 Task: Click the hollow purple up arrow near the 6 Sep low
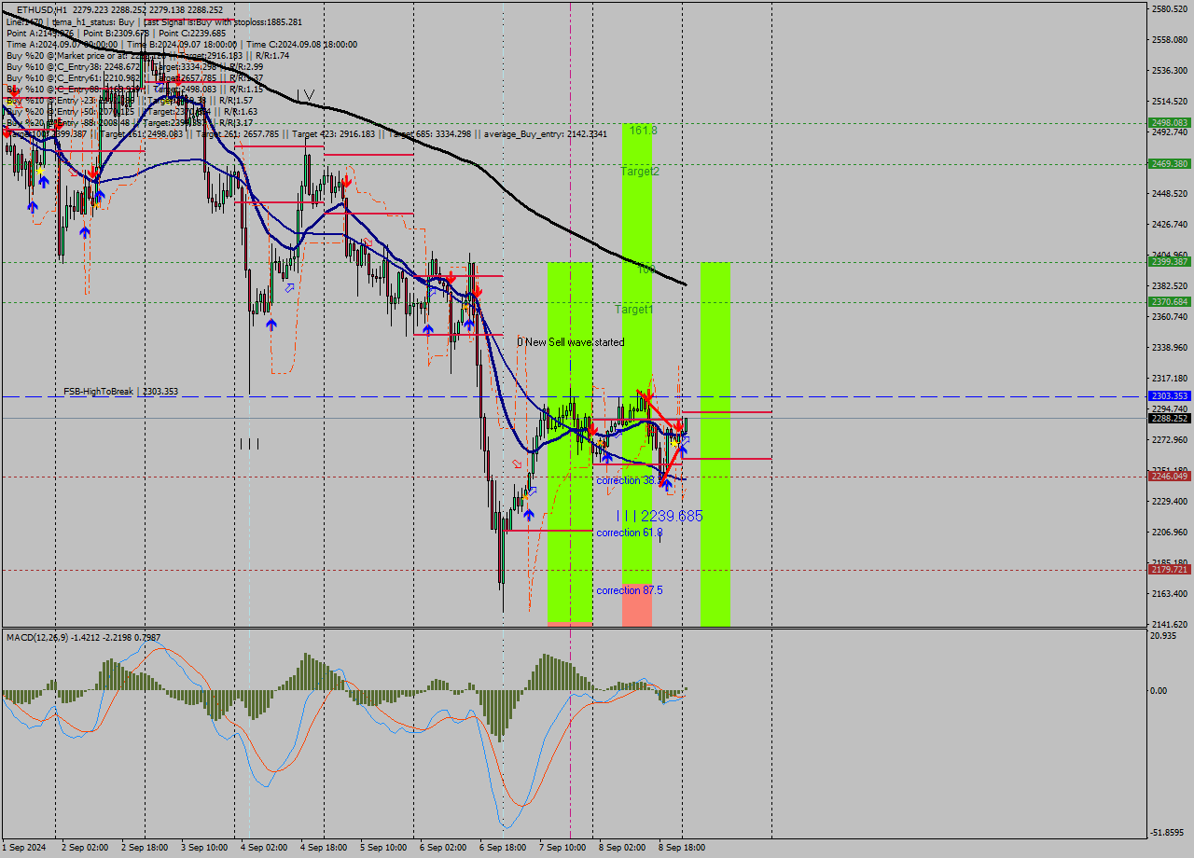click(x=534, y=491)
